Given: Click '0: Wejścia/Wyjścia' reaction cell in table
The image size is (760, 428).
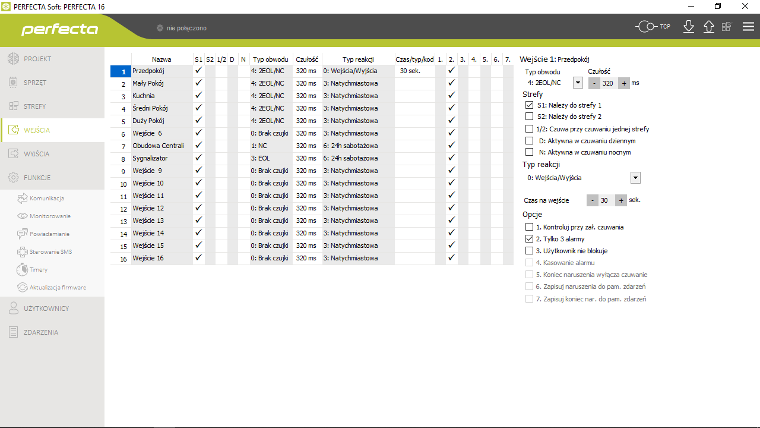Looking at the screenshot, I should point(358,71).
